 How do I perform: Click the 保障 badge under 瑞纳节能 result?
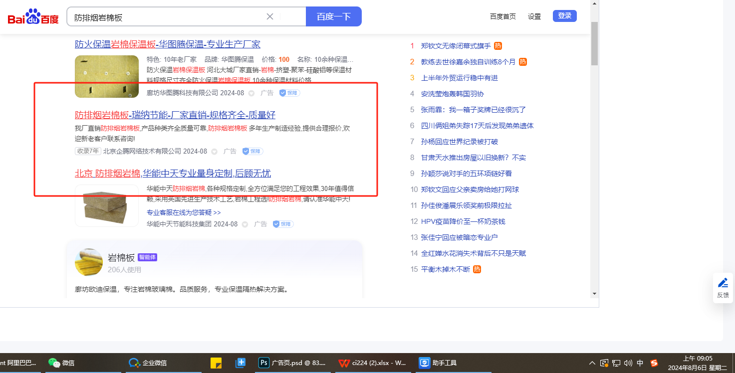tap(252, 151)
